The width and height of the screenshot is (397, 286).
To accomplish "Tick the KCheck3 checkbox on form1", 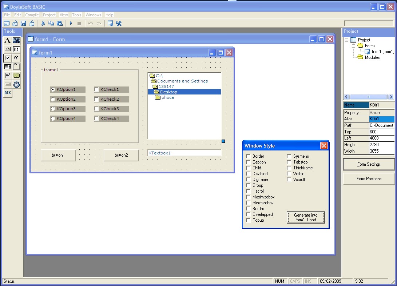I will [x=96, y=109].
